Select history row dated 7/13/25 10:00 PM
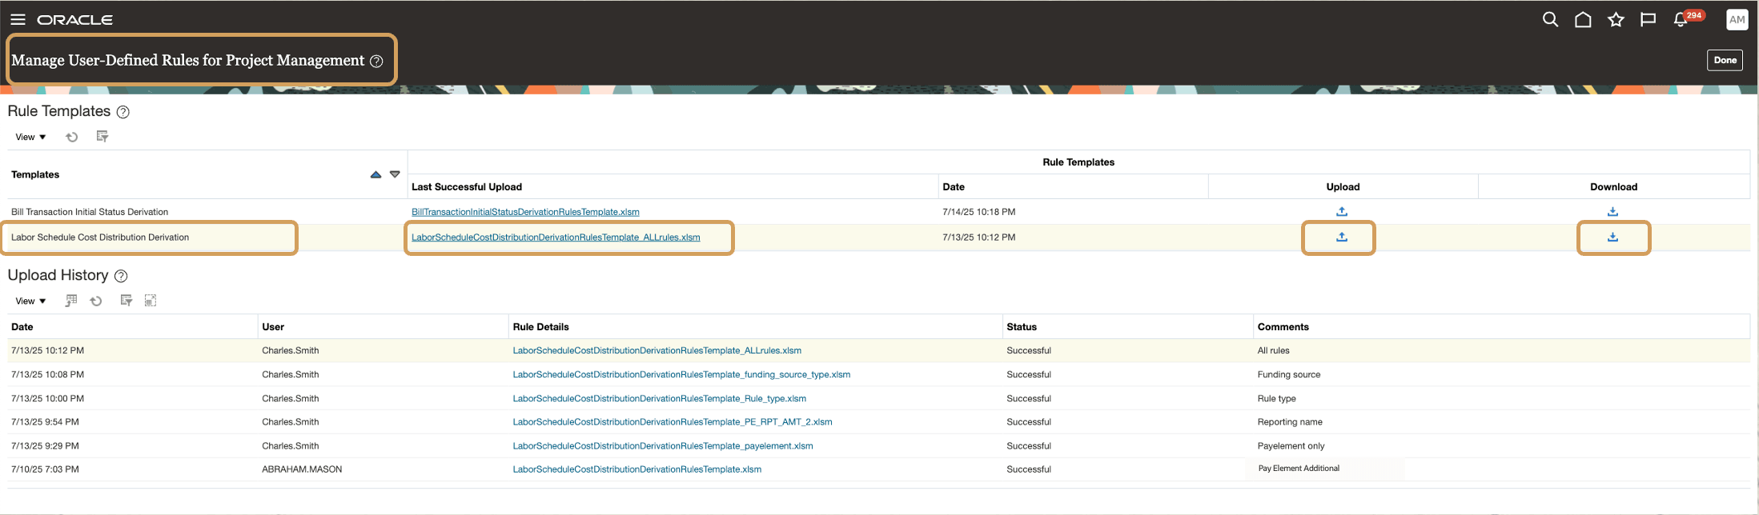Image resolution: width=1759 pixels, height=515 pixels. click(x=878, y=398)
